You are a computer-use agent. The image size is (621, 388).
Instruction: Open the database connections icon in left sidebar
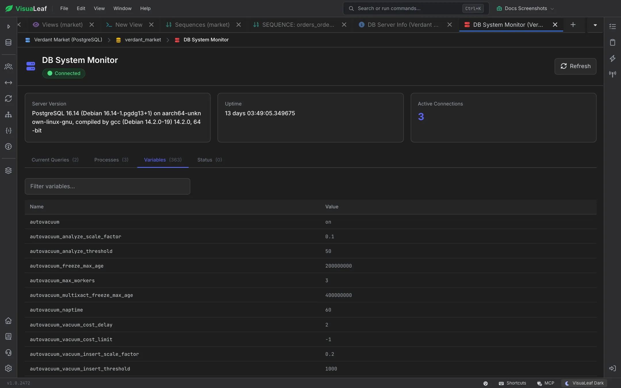click(8, 42)
